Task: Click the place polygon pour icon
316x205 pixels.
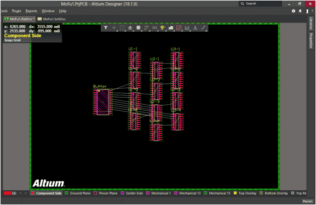Action: 171,28
